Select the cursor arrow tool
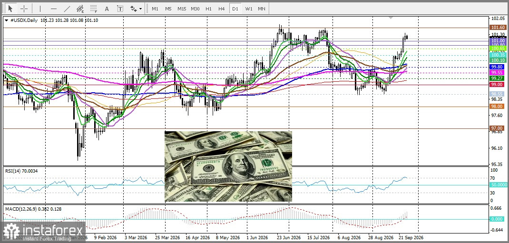Viewport: 509px width, 243px height. (x=11, y=9)
